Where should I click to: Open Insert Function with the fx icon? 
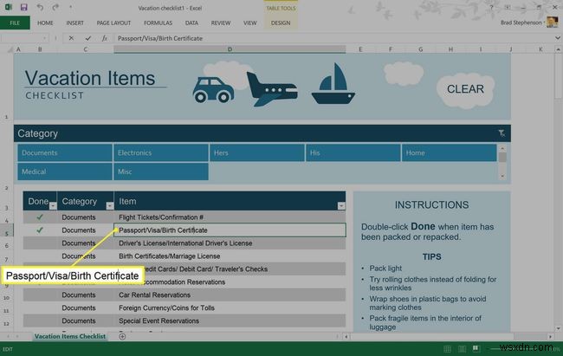[x=105, y=38]
